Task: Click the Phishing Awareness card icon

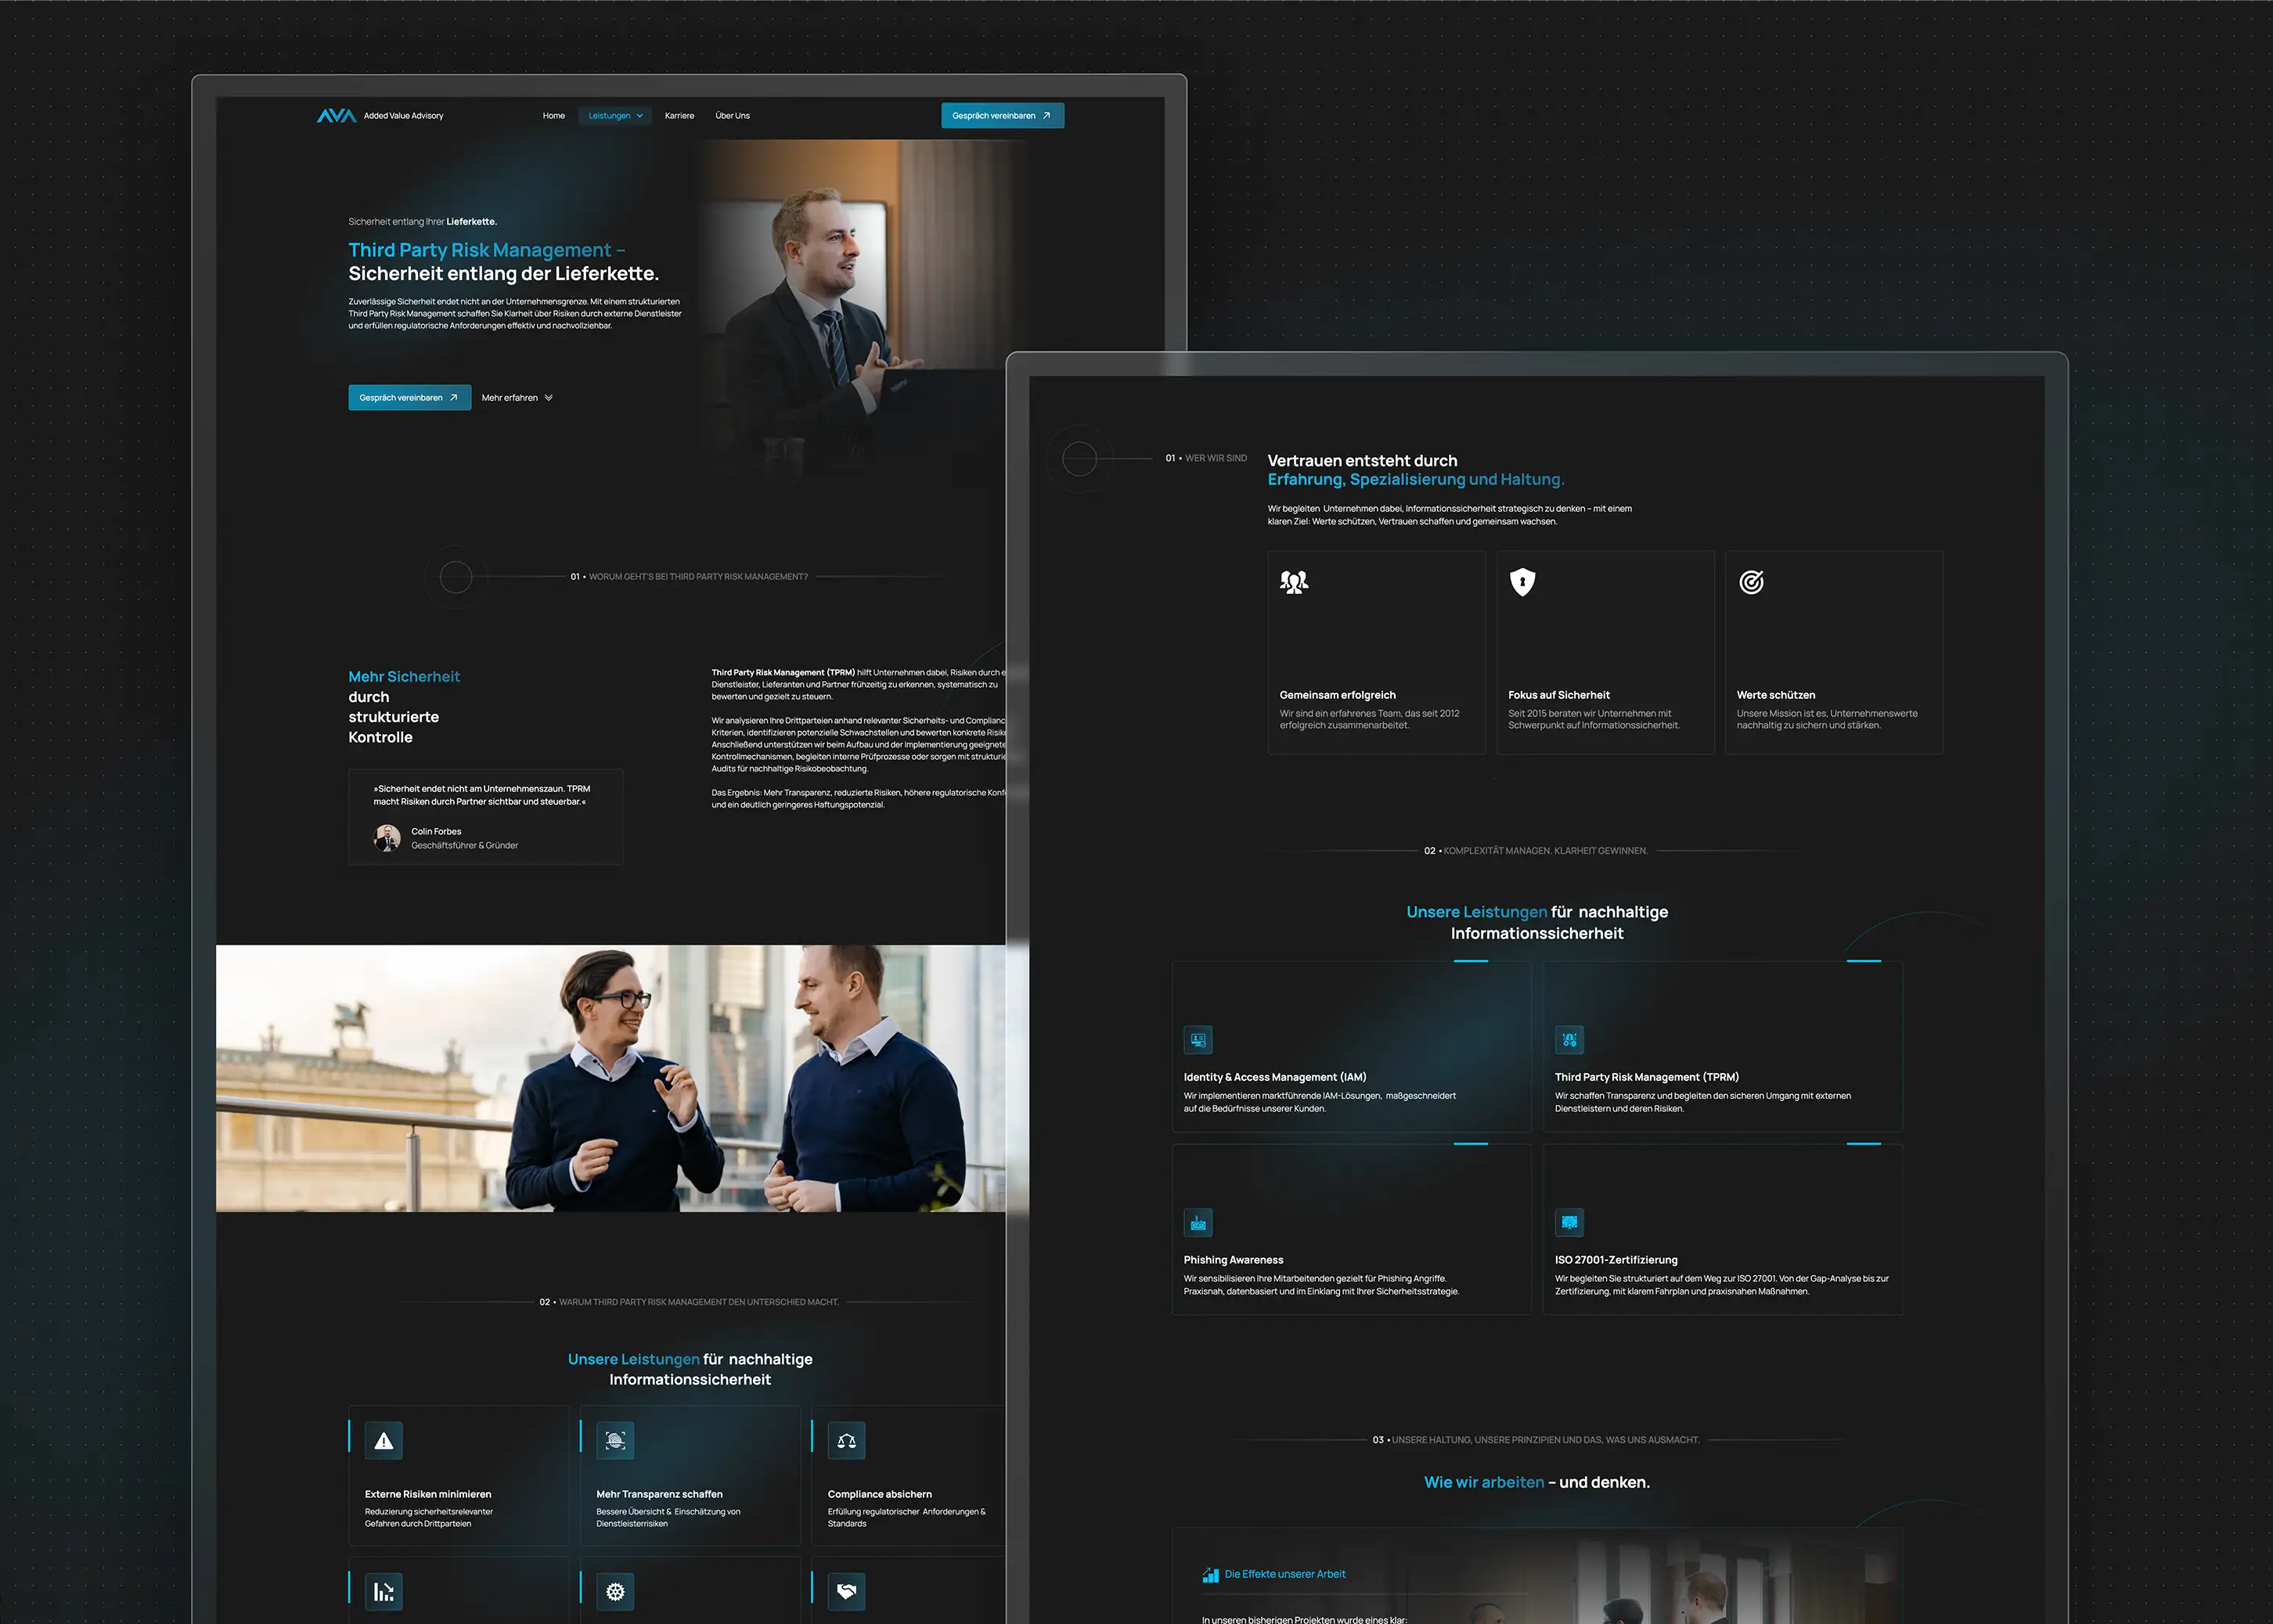Action: (1198, 1223)
